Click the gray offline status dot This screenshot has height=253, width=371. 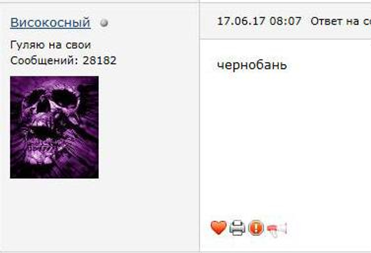(104, 23)
